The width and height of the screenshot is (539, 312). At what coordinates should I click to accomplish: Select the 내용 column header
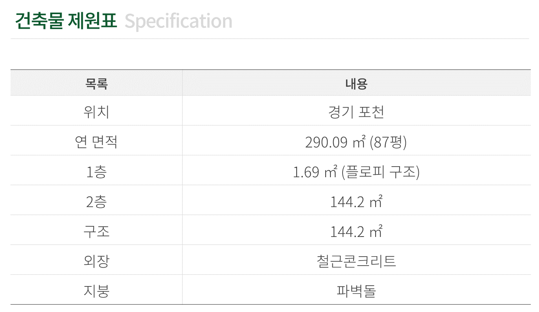pyautogui.click(x=356, y=84)
